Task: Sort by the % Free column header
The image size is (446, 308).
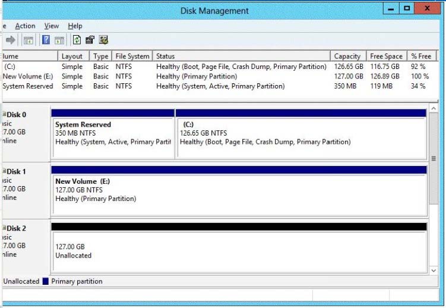Action: pyautogui.click(x=422, y=56)
